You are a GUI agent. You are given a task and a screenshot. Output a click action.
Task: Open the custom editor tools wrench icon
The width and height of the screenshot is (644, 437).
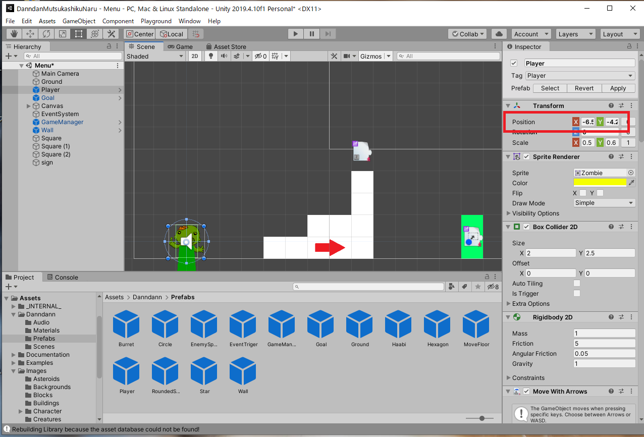111,34
